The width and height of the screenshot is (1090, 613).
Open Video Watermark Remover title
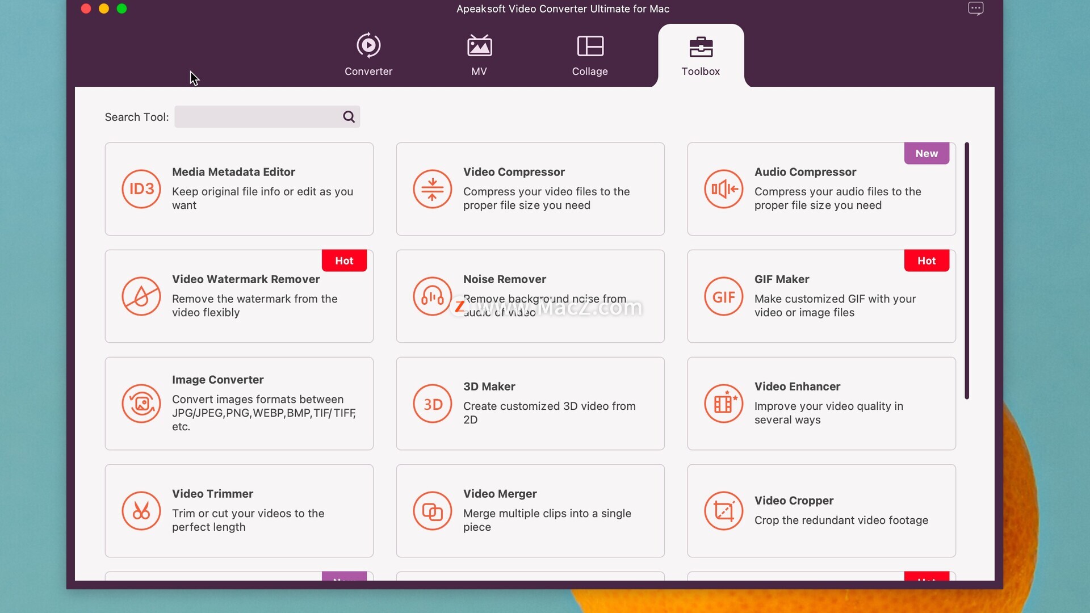tap(246, 279)
